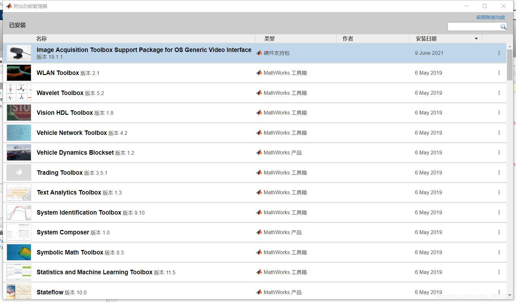This screenshot has width=516, height=302.
Task: Select Statistics and Machine Learning Toolbox name
Action: [94, 272]
